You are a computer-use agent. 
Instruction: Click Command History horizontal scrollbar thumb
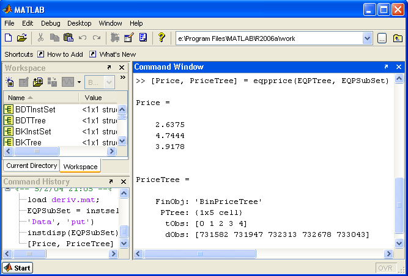(29, 253)
